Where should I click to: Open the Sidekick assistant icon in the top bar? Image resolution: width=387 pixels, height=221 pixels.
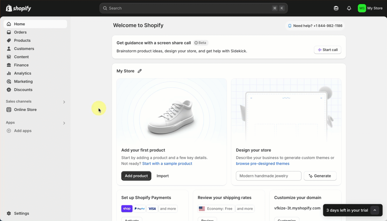coord(336,8)
